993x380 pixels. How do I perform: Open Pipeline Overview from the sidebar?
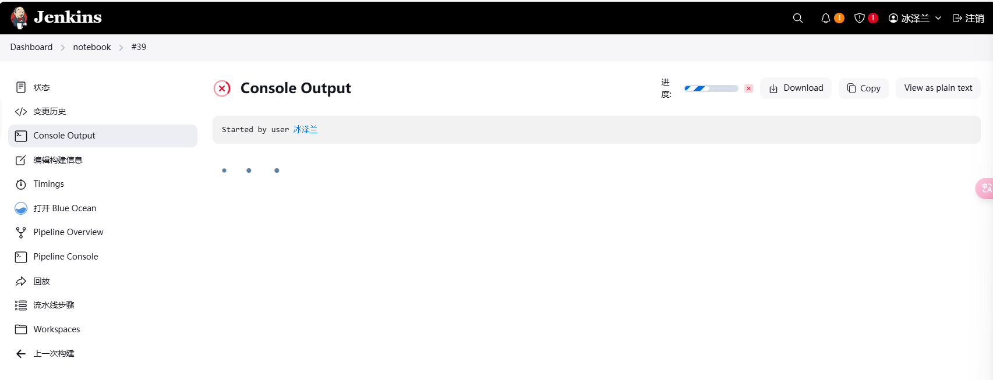point(68,232)
